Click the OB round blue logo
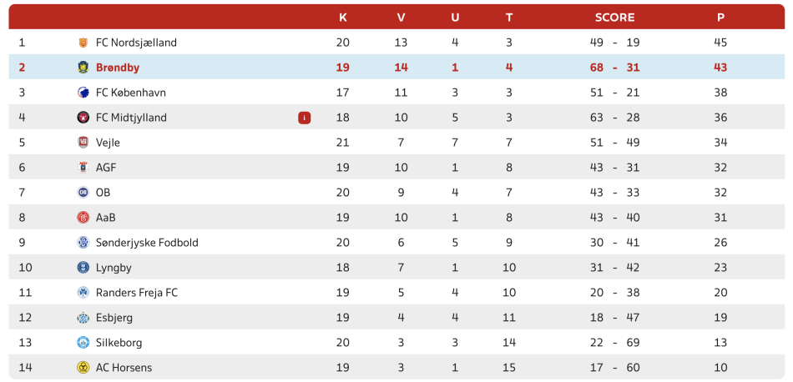The height and width of the screenshot is (382, 793). pyautogui.click(x=83, y=193)
